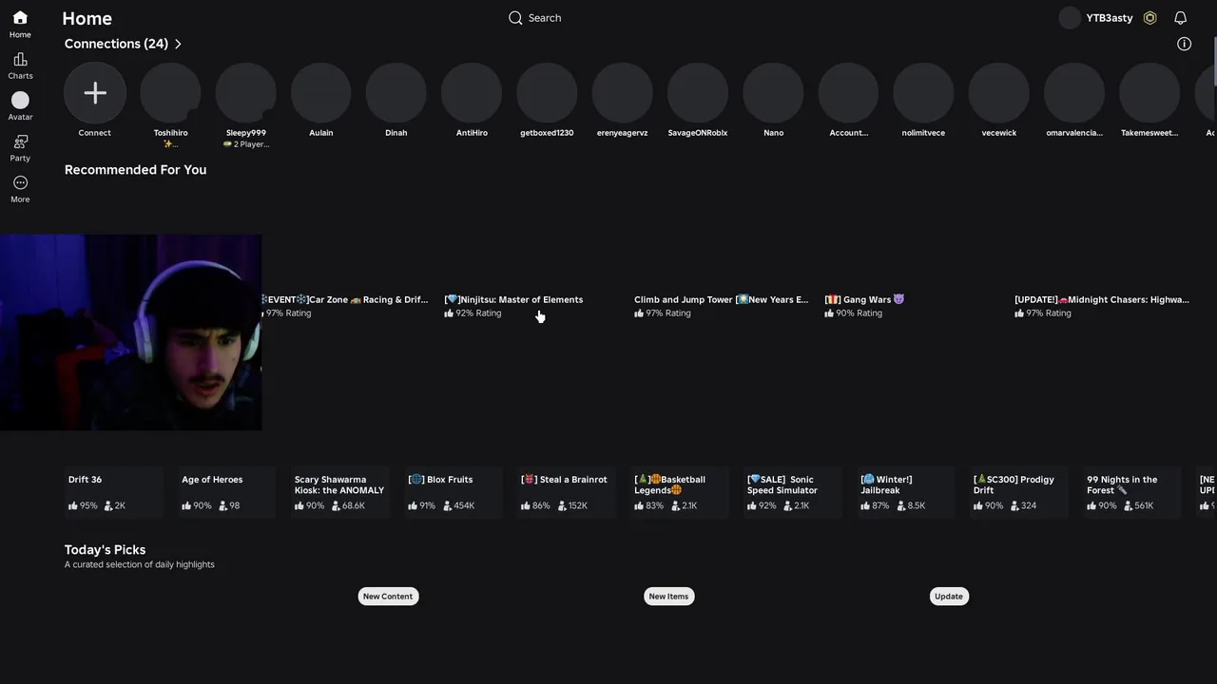Click the Recommended For You heading

point(135,170)
